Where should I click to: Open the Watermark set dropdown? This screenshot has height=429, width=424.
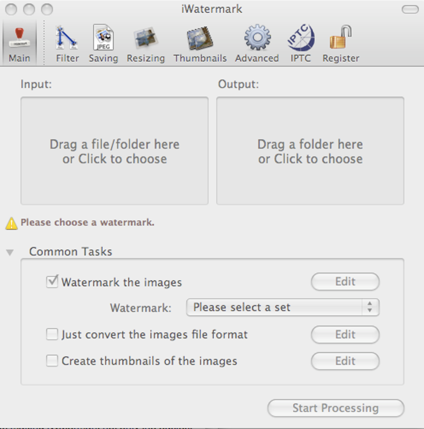click(283, 307)
